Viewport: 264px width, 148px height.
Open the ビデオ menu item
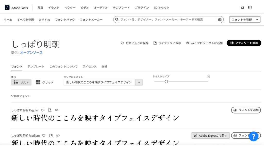pos(85,8)
